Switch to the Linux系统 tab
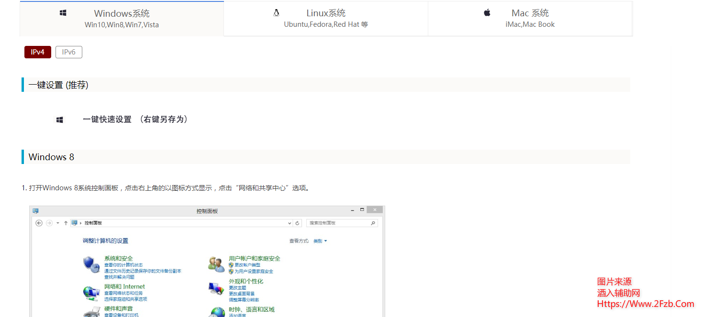The image size is (703, 317). 325,18
